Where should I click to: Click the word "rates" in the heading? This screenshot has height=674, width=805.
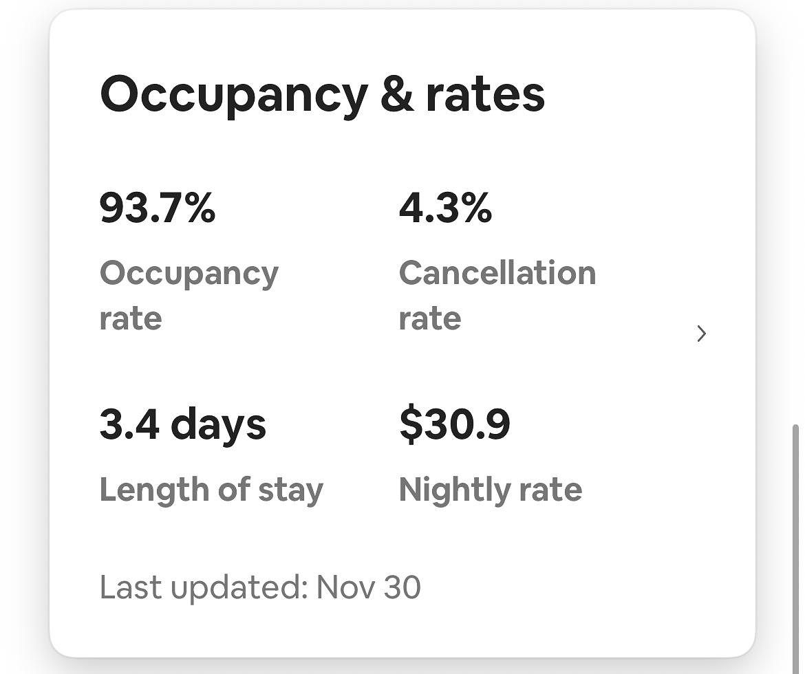[x=485, y=95]
